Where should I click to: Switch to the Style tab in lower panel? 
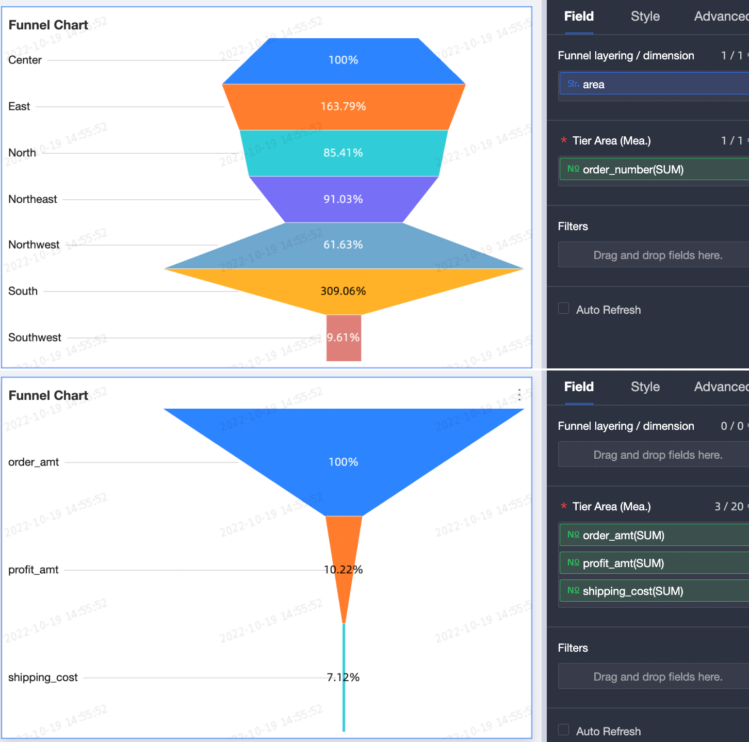645,386
